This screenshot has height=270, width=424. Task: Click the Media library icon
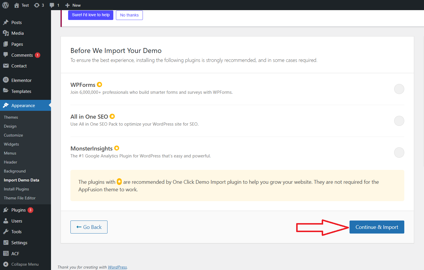click(6, 33)
